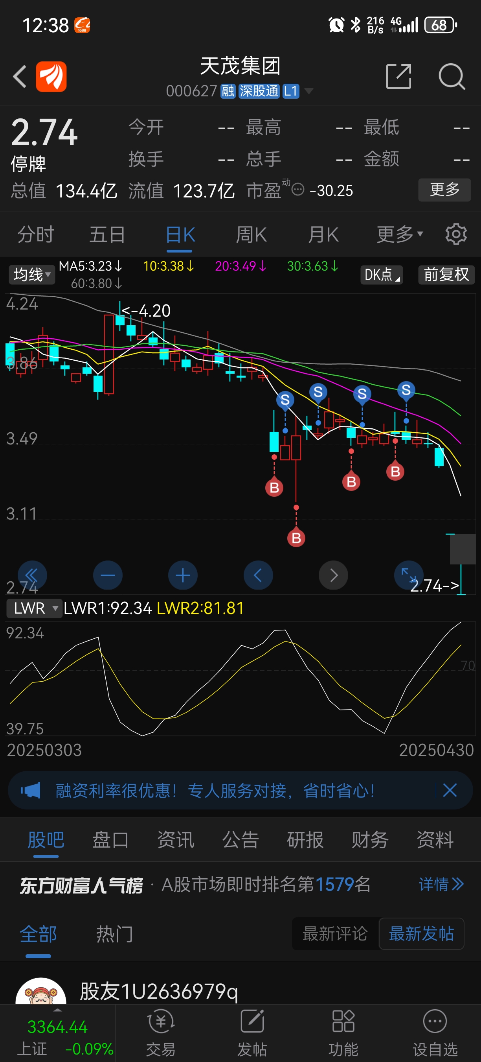Screen dimensions: 481x1062
Task: Tap the 2.74 current price
Action: click(x=44, y=132)
